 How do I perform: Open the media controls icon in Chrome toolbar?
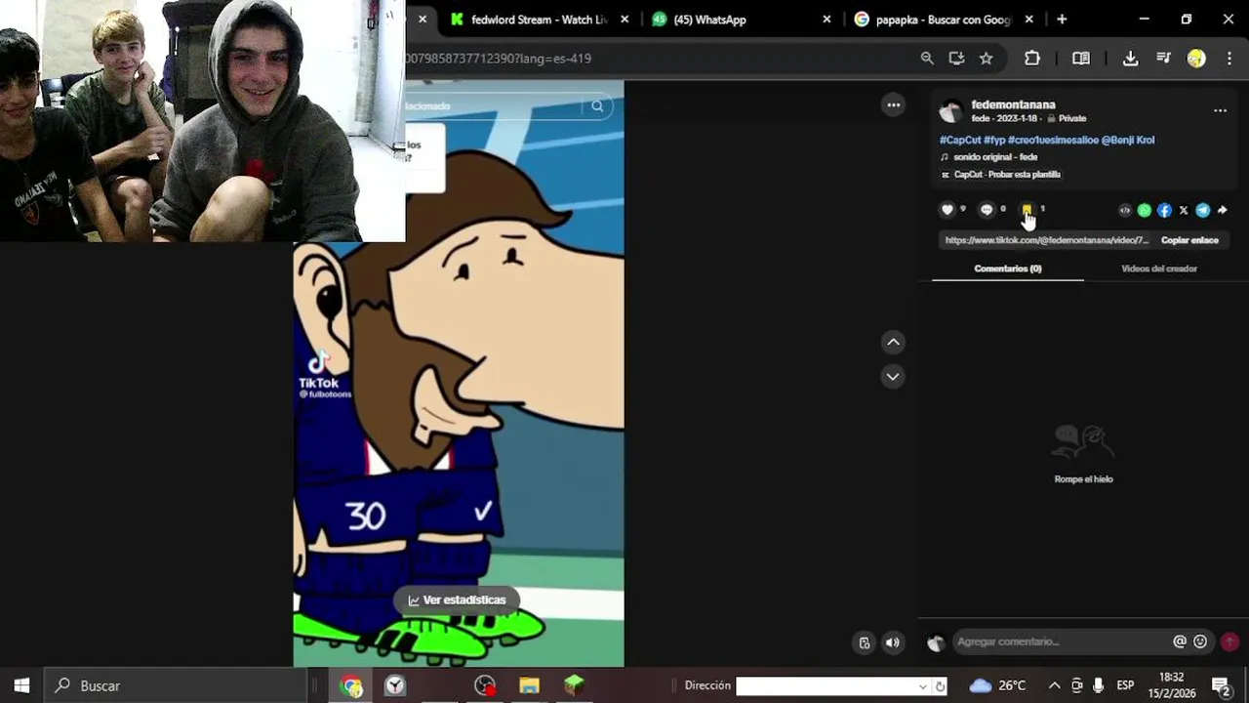click(1163, 59)
